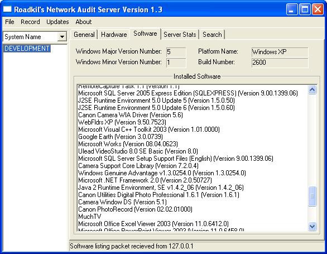Click the scroll up arrow in software list

[312, 90]
